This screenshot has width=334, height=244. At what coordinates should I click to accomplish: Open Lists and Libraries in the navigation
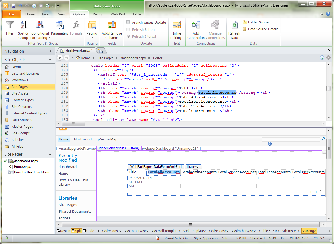[x=25, y=74]
